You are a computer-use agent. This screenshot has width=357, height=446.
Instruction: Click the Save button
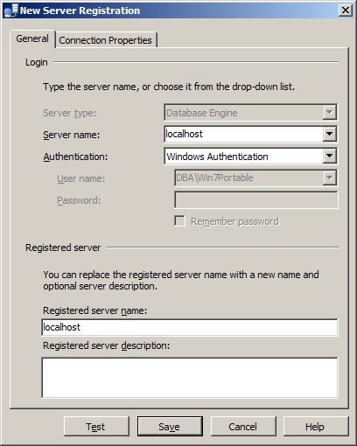(170, 427)
